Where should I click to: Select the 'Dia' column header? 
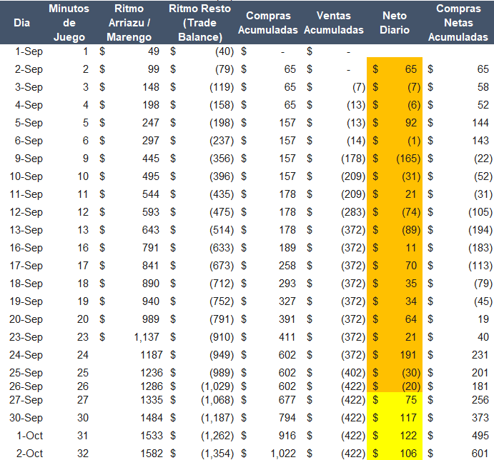[21, 23]
